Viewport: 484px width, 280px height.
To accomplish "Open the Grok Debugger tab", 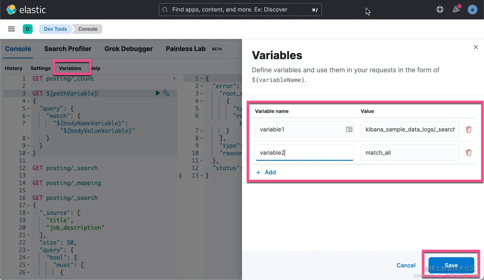I will (128, 49).
